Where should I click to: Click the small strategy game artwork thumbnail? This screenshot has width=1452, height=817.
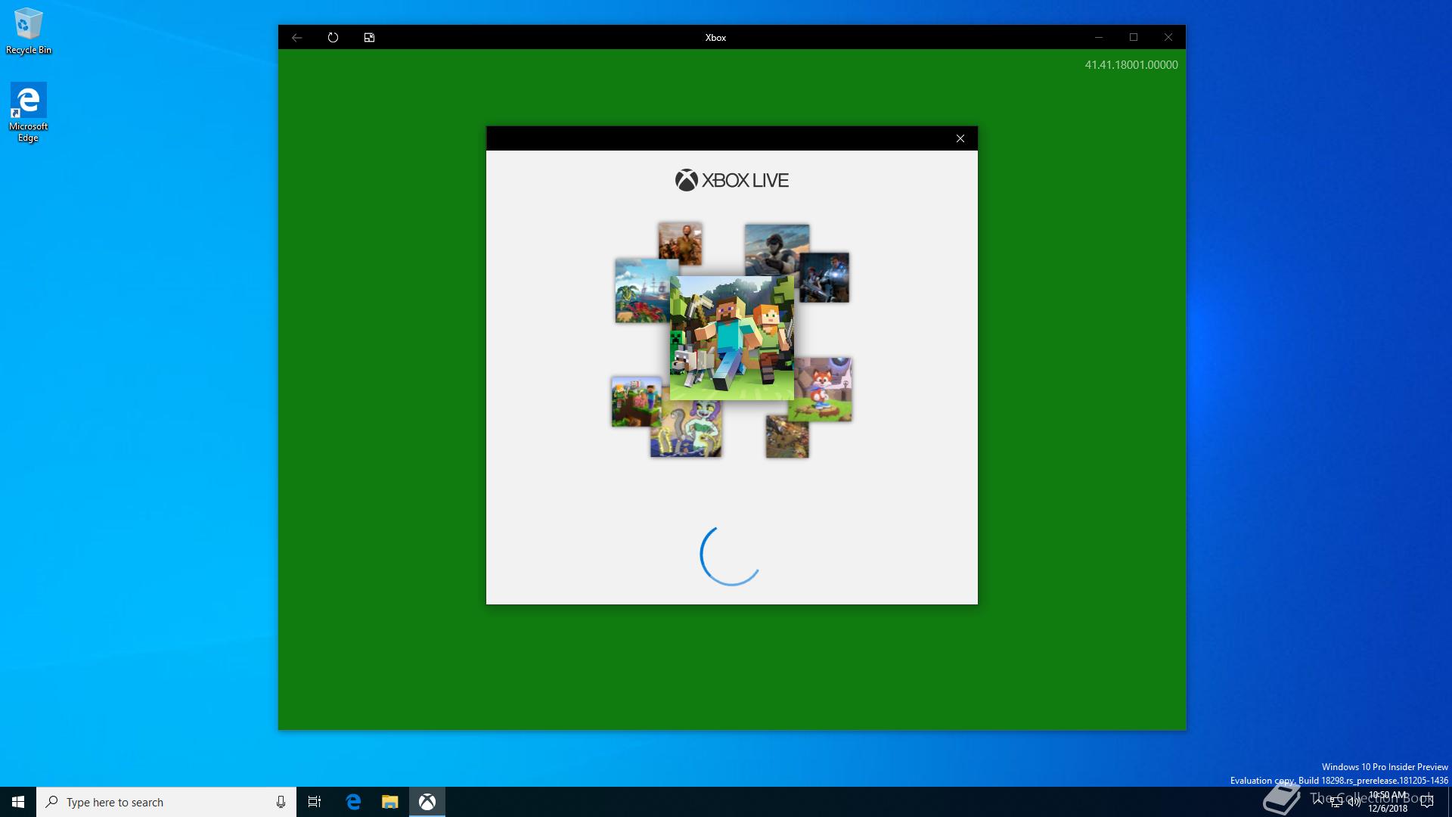[x=787, y=436]
